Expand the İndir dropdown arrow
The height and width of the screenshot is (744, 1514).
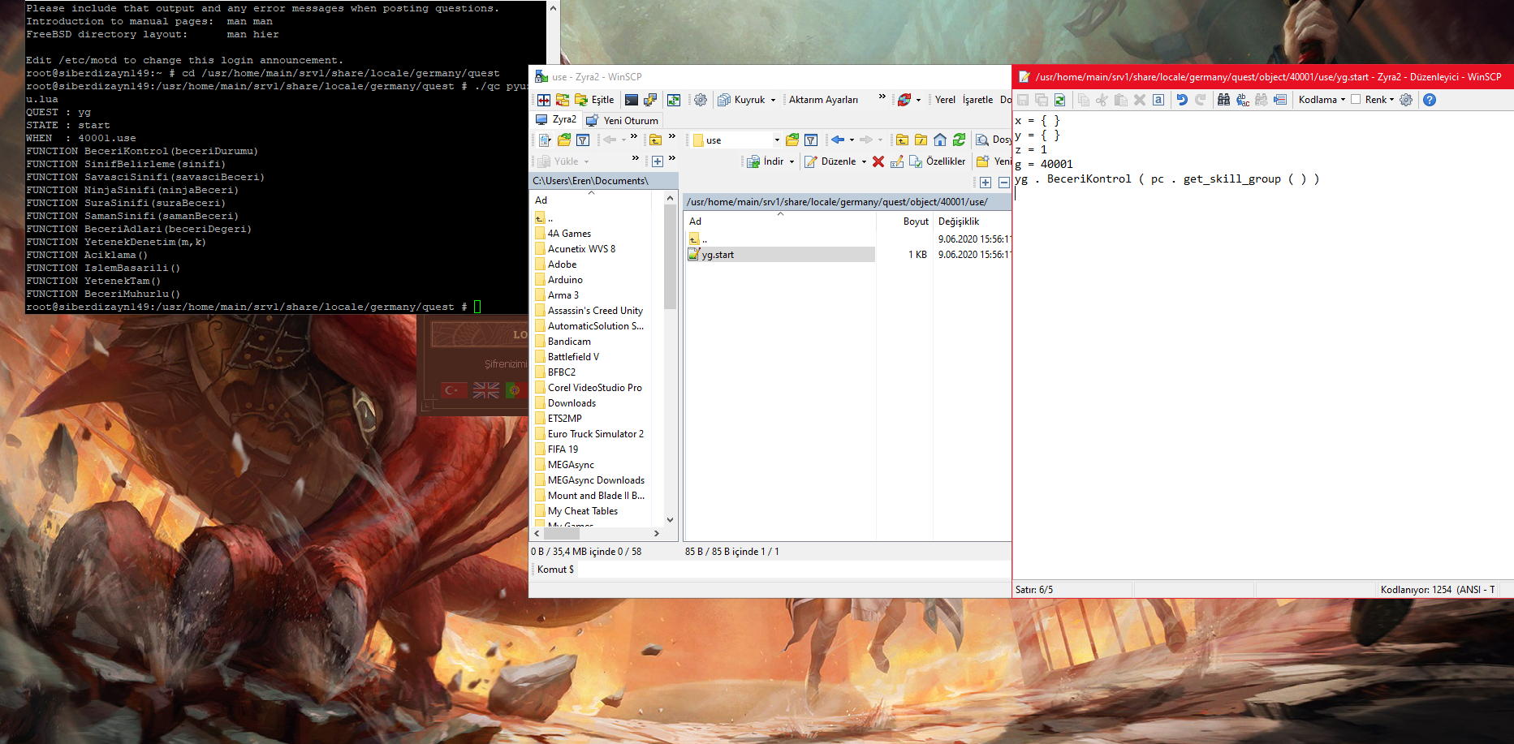(x=792, y=161)
